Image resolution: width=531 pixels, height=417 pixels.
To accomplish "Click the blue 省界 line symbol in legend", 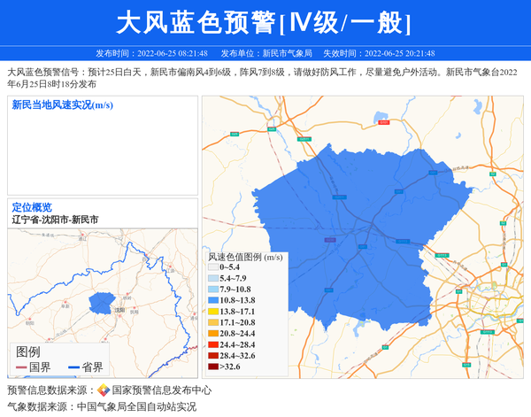I will coord(72,367).
